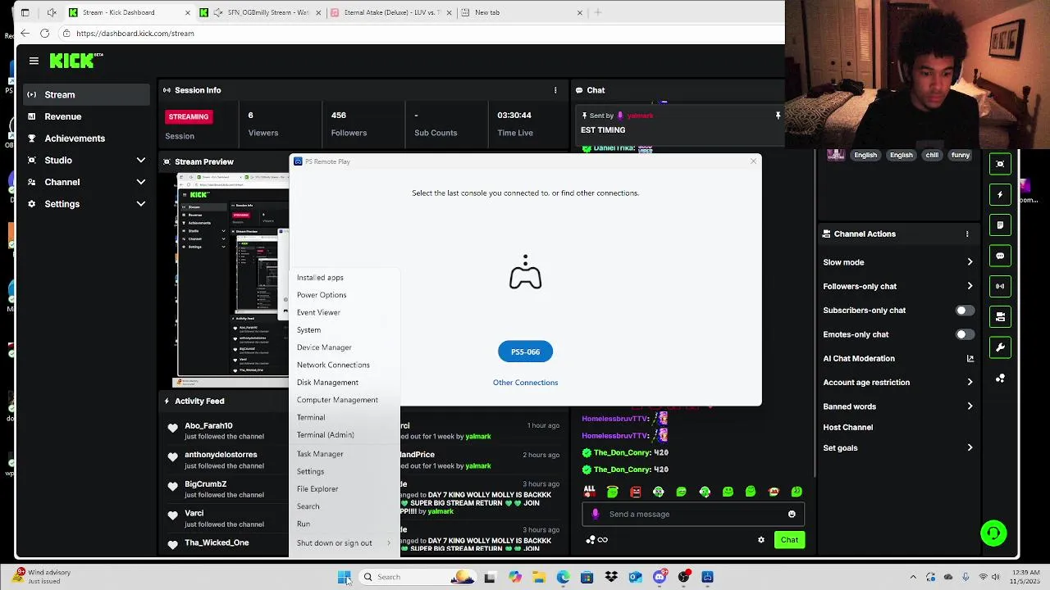Expand the Studio sidebar section
1050x590 pixels.
[x=140, y=161]
